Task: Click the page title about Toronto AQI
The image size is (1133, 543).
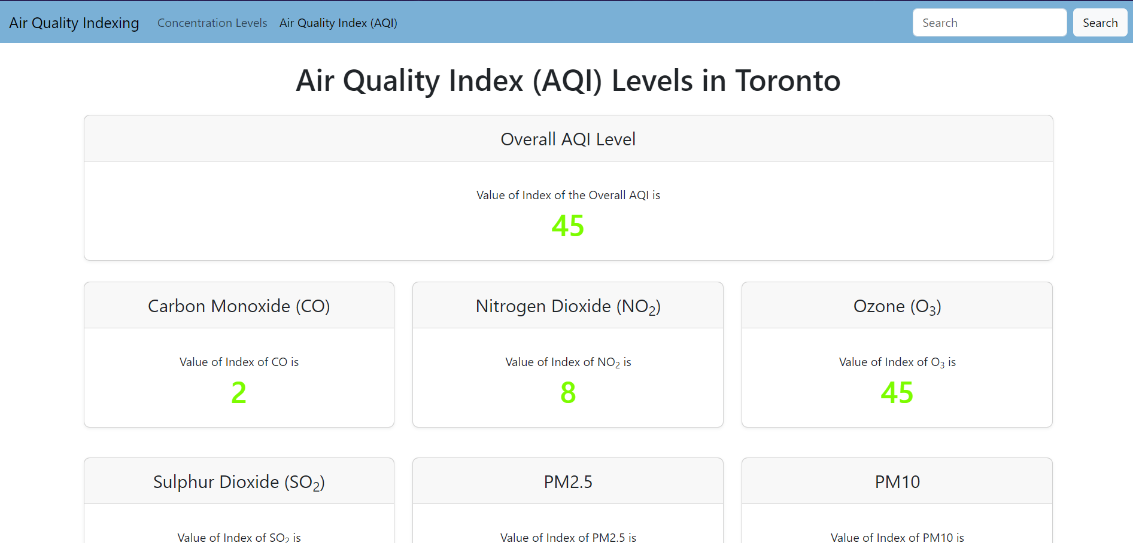Action: (568, 81)
